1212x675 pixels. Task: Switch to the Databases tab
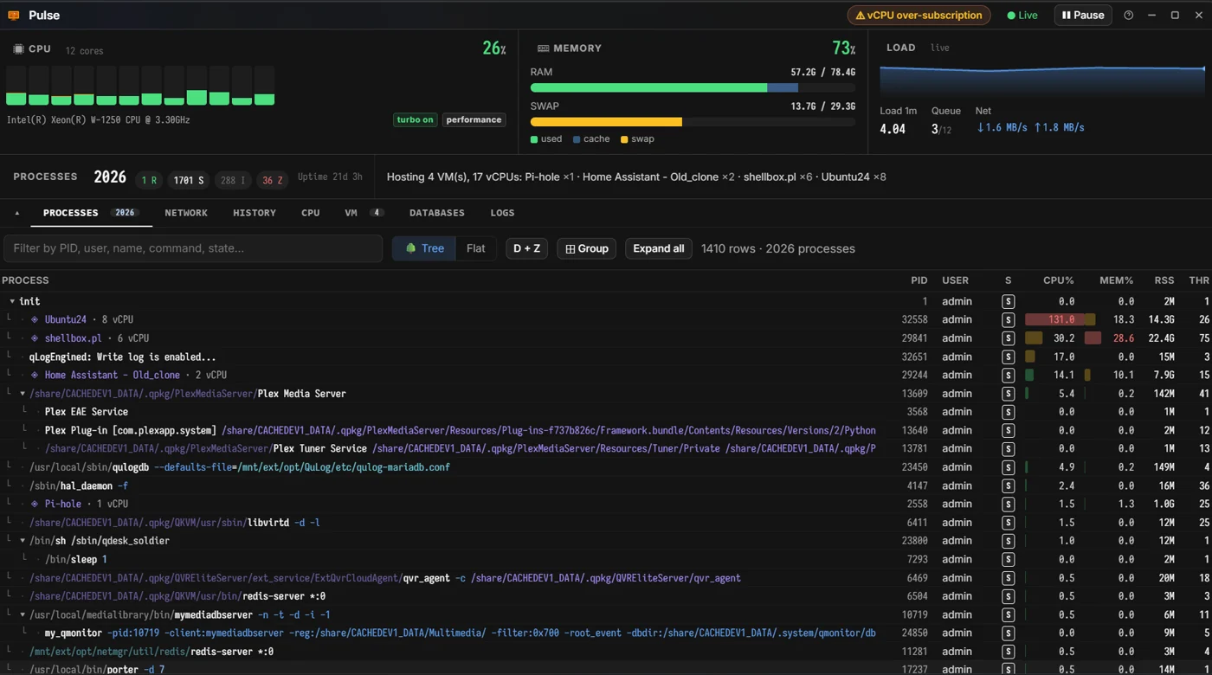coord(437,213)
